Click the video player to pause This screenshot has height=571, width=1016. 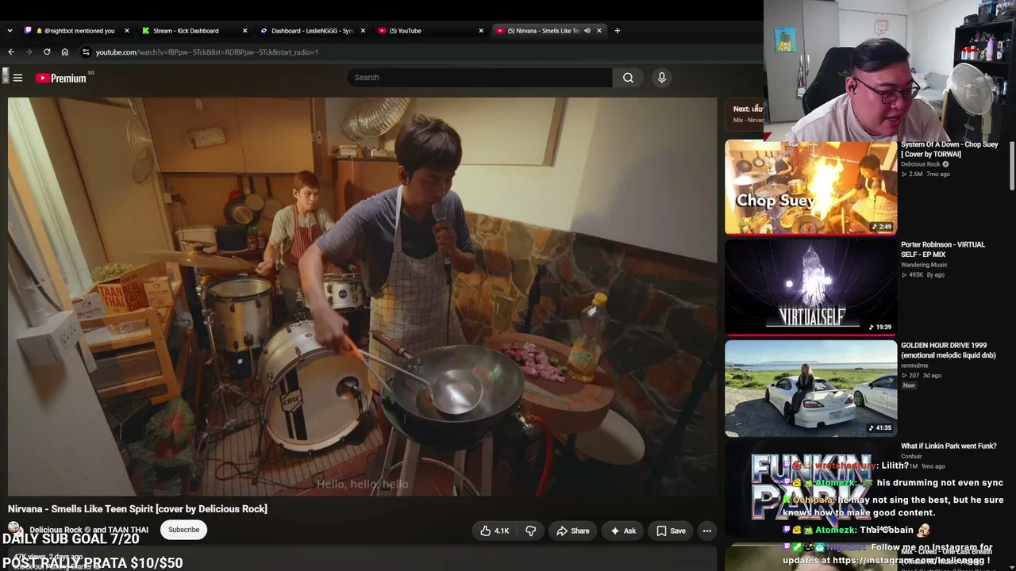click(362, 297)
